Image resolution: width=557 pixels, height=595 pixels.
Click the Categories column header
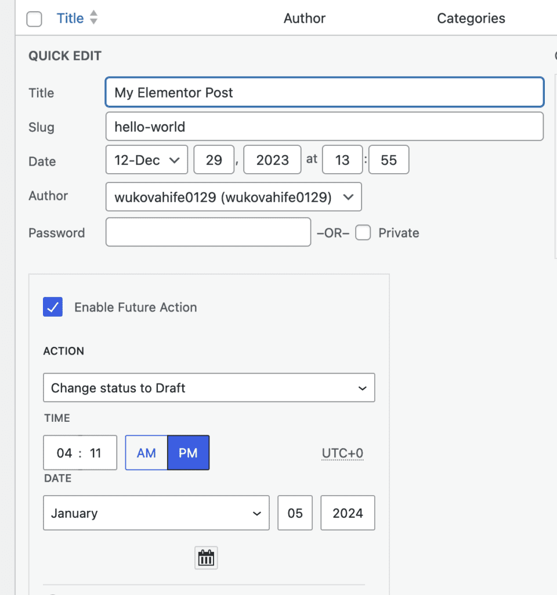click(471, 18)
